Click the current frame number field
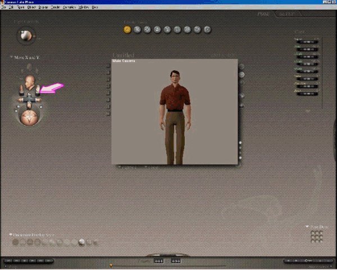This screenshot has height=270, width=337. pos(159,260)
